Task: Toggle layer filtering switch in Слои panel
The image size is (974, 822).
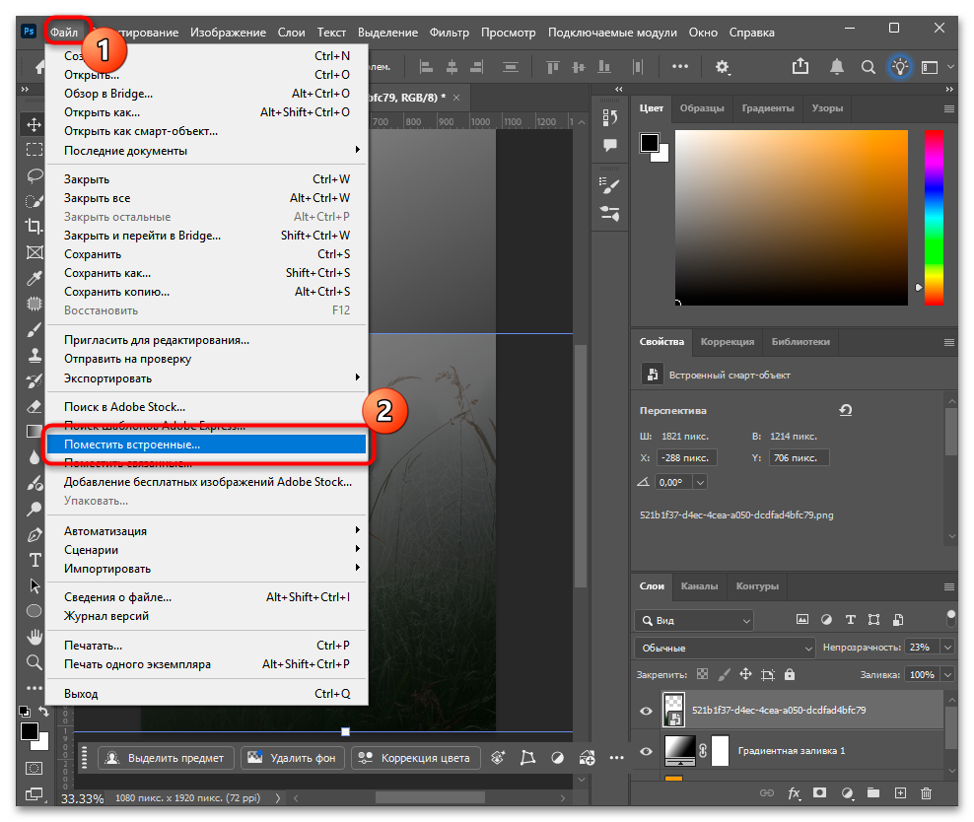Action: click(x=950, y=618)
